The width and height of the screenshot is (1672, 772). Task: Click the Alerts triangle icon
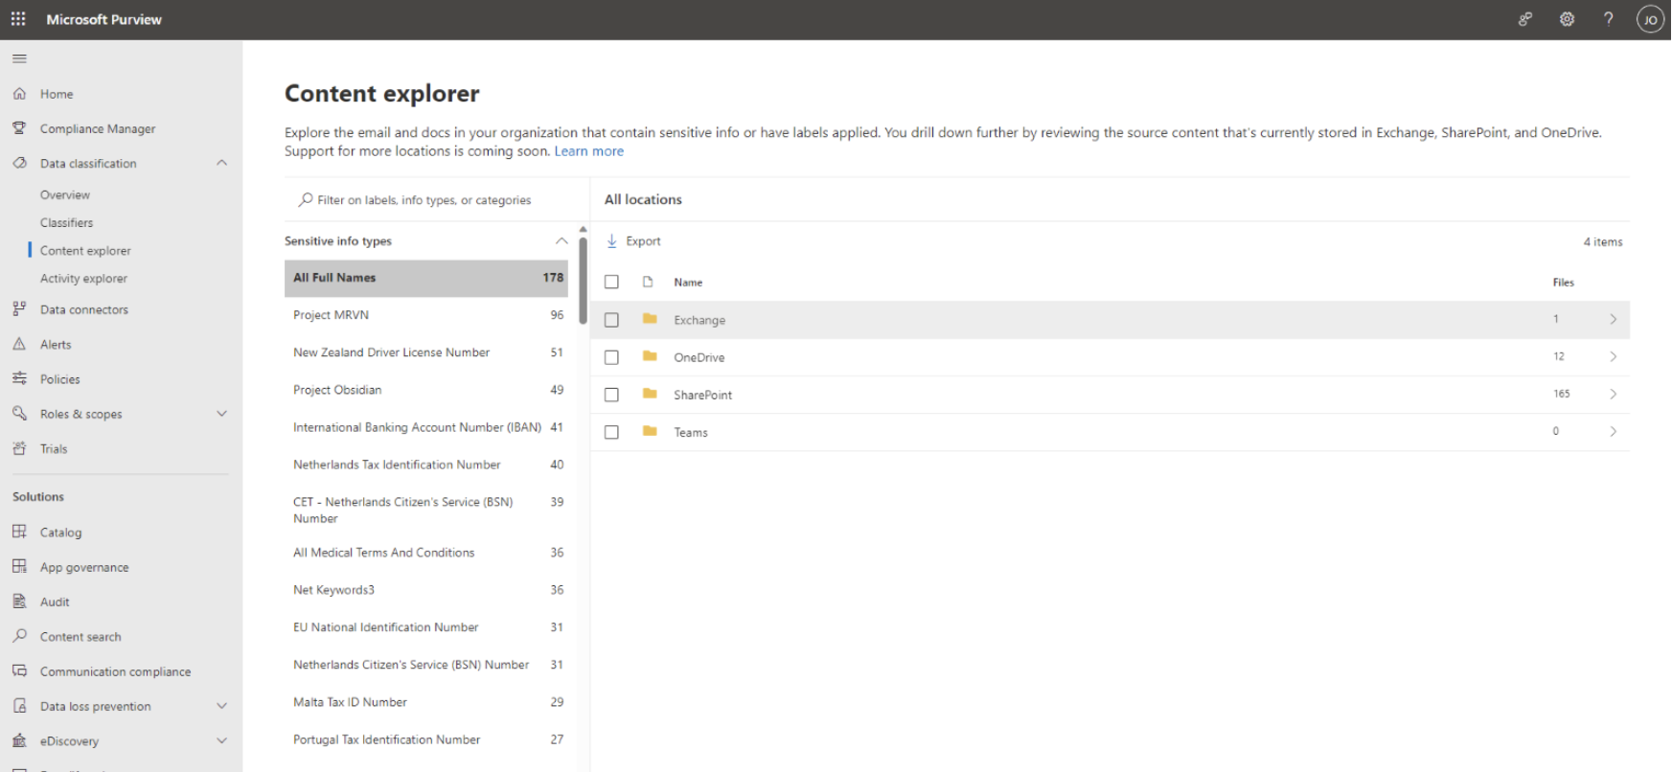(19, 344)
